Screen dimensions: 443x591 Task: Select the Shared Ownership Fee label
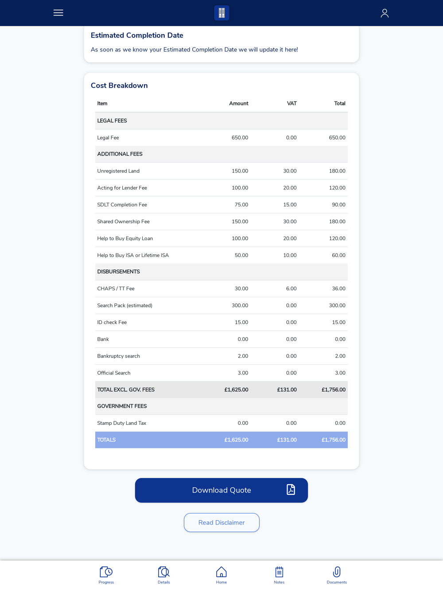pyautogui.click(x=124, y=222)
